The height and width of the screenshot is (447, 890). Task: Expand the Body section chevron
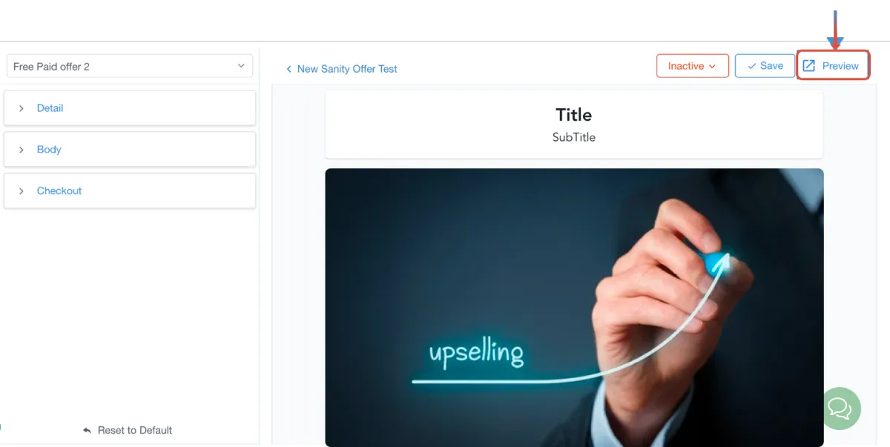[21, 150]
